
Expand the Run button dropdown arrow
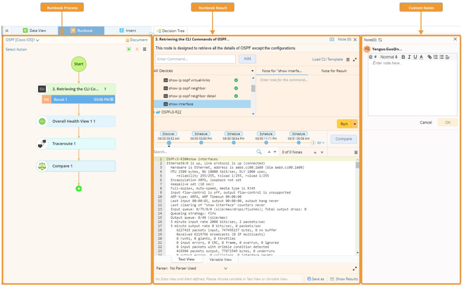[x=354, y=124]
